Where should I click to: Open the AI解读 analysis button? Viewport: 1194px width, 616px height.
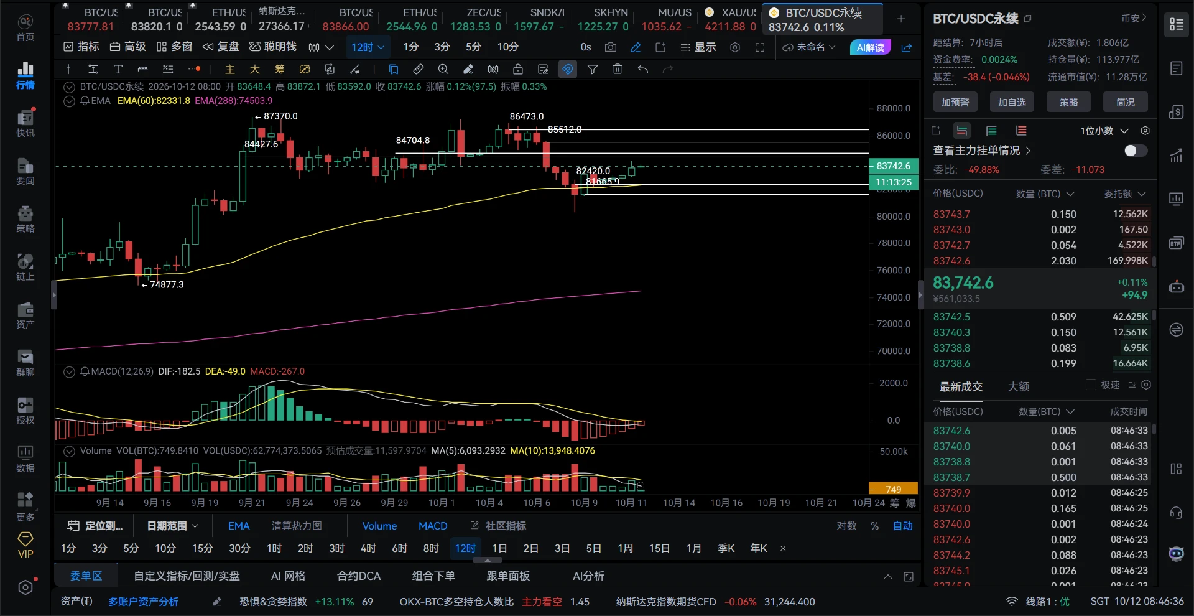tap(871, 47)
